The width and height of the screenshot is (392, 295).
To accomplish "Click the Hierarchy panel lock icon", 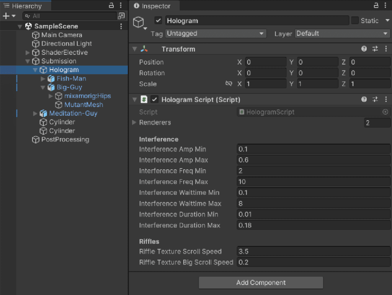I will click(111, 5).
